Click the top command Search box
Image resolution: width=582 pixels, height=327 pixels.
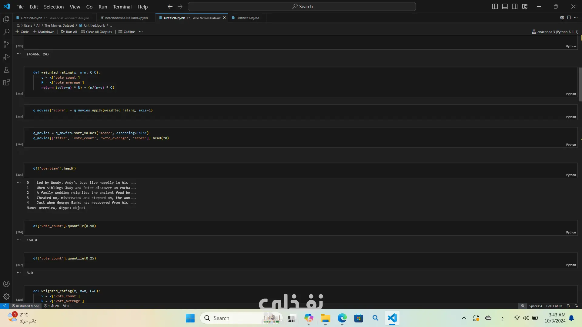[302, 6]
